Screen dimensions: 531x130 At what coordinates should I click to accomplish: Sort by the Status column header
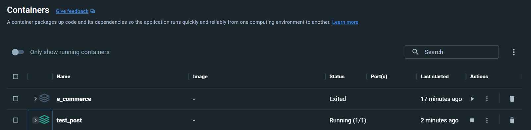(x=337, y=77)
